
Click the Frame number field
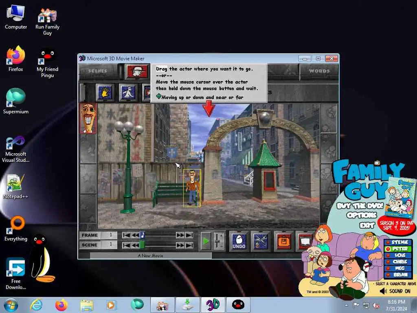pos(109,235)
